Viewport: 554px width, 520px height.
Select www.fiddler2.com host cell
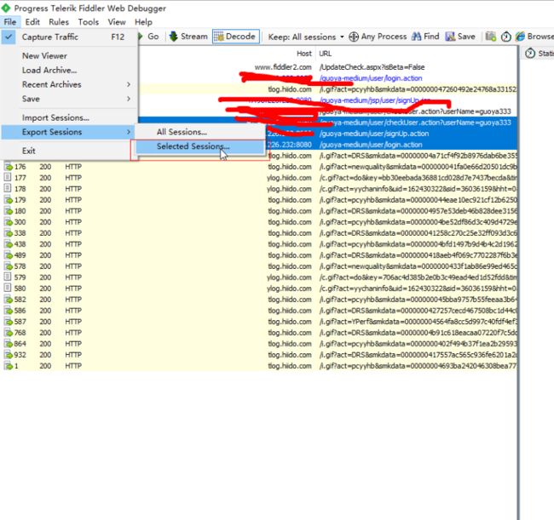pos(283,67)
